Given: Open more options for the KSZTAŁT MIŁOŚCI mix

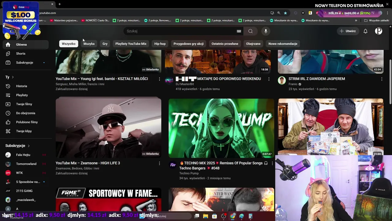Looking at the screenshot, I should click(159, 79).
